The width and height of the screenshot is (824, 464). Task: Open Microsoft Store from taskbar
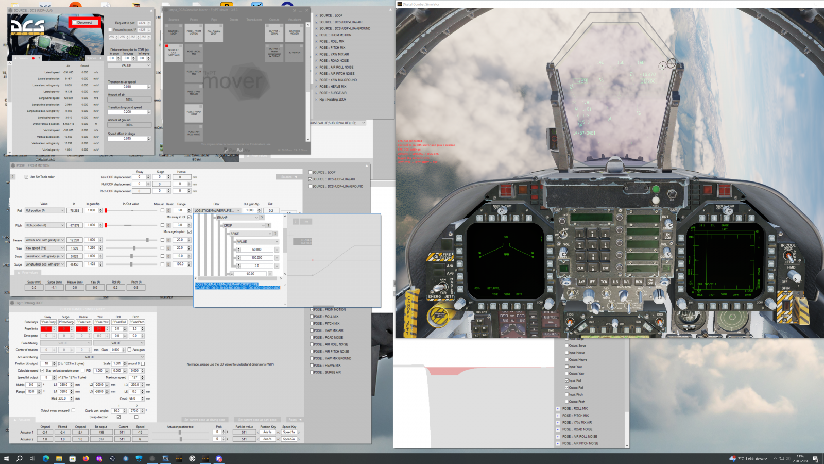(x=73, y=458)
